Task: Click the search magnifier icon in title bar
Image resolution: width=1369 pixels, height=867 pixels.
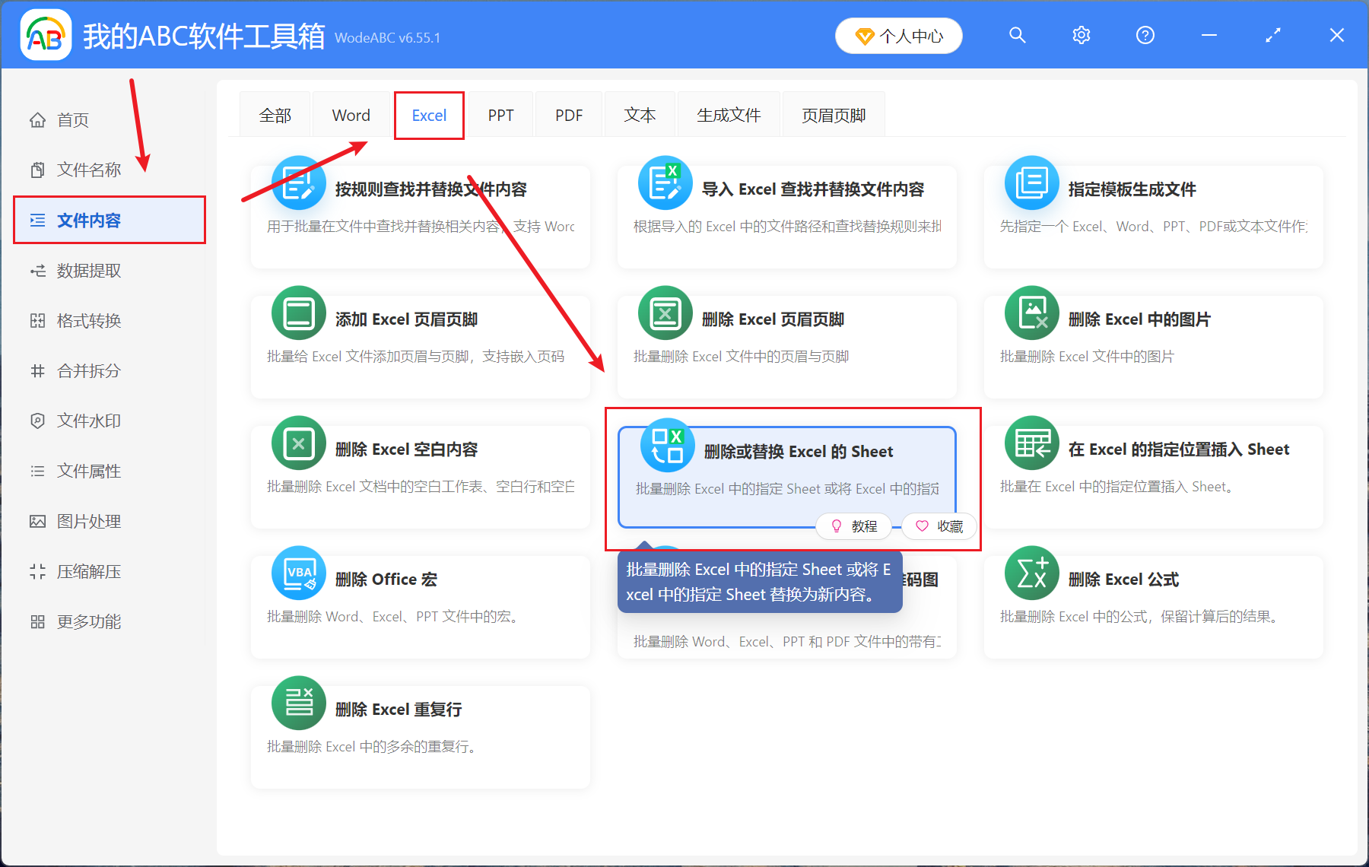Action: [x=1017, y=36]
